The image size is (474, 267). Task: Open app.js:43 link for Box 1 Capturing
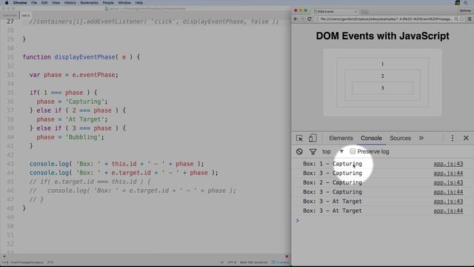tap(448, 164)
